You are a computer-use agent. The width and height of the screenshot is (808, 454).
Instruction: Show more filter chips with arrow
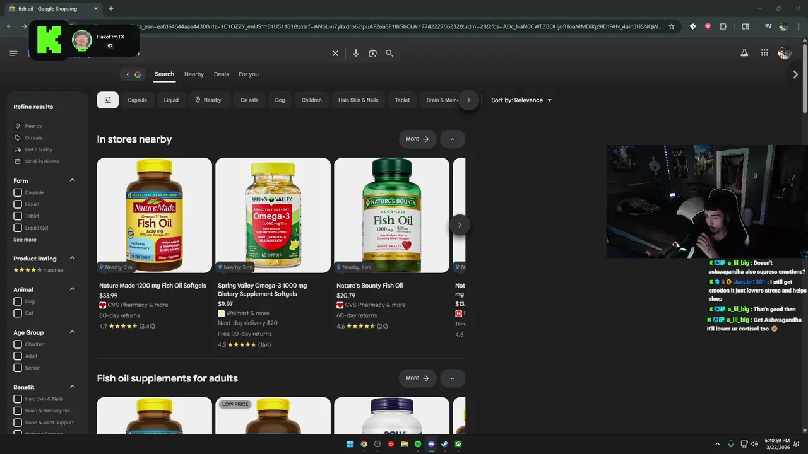(468, 100)
